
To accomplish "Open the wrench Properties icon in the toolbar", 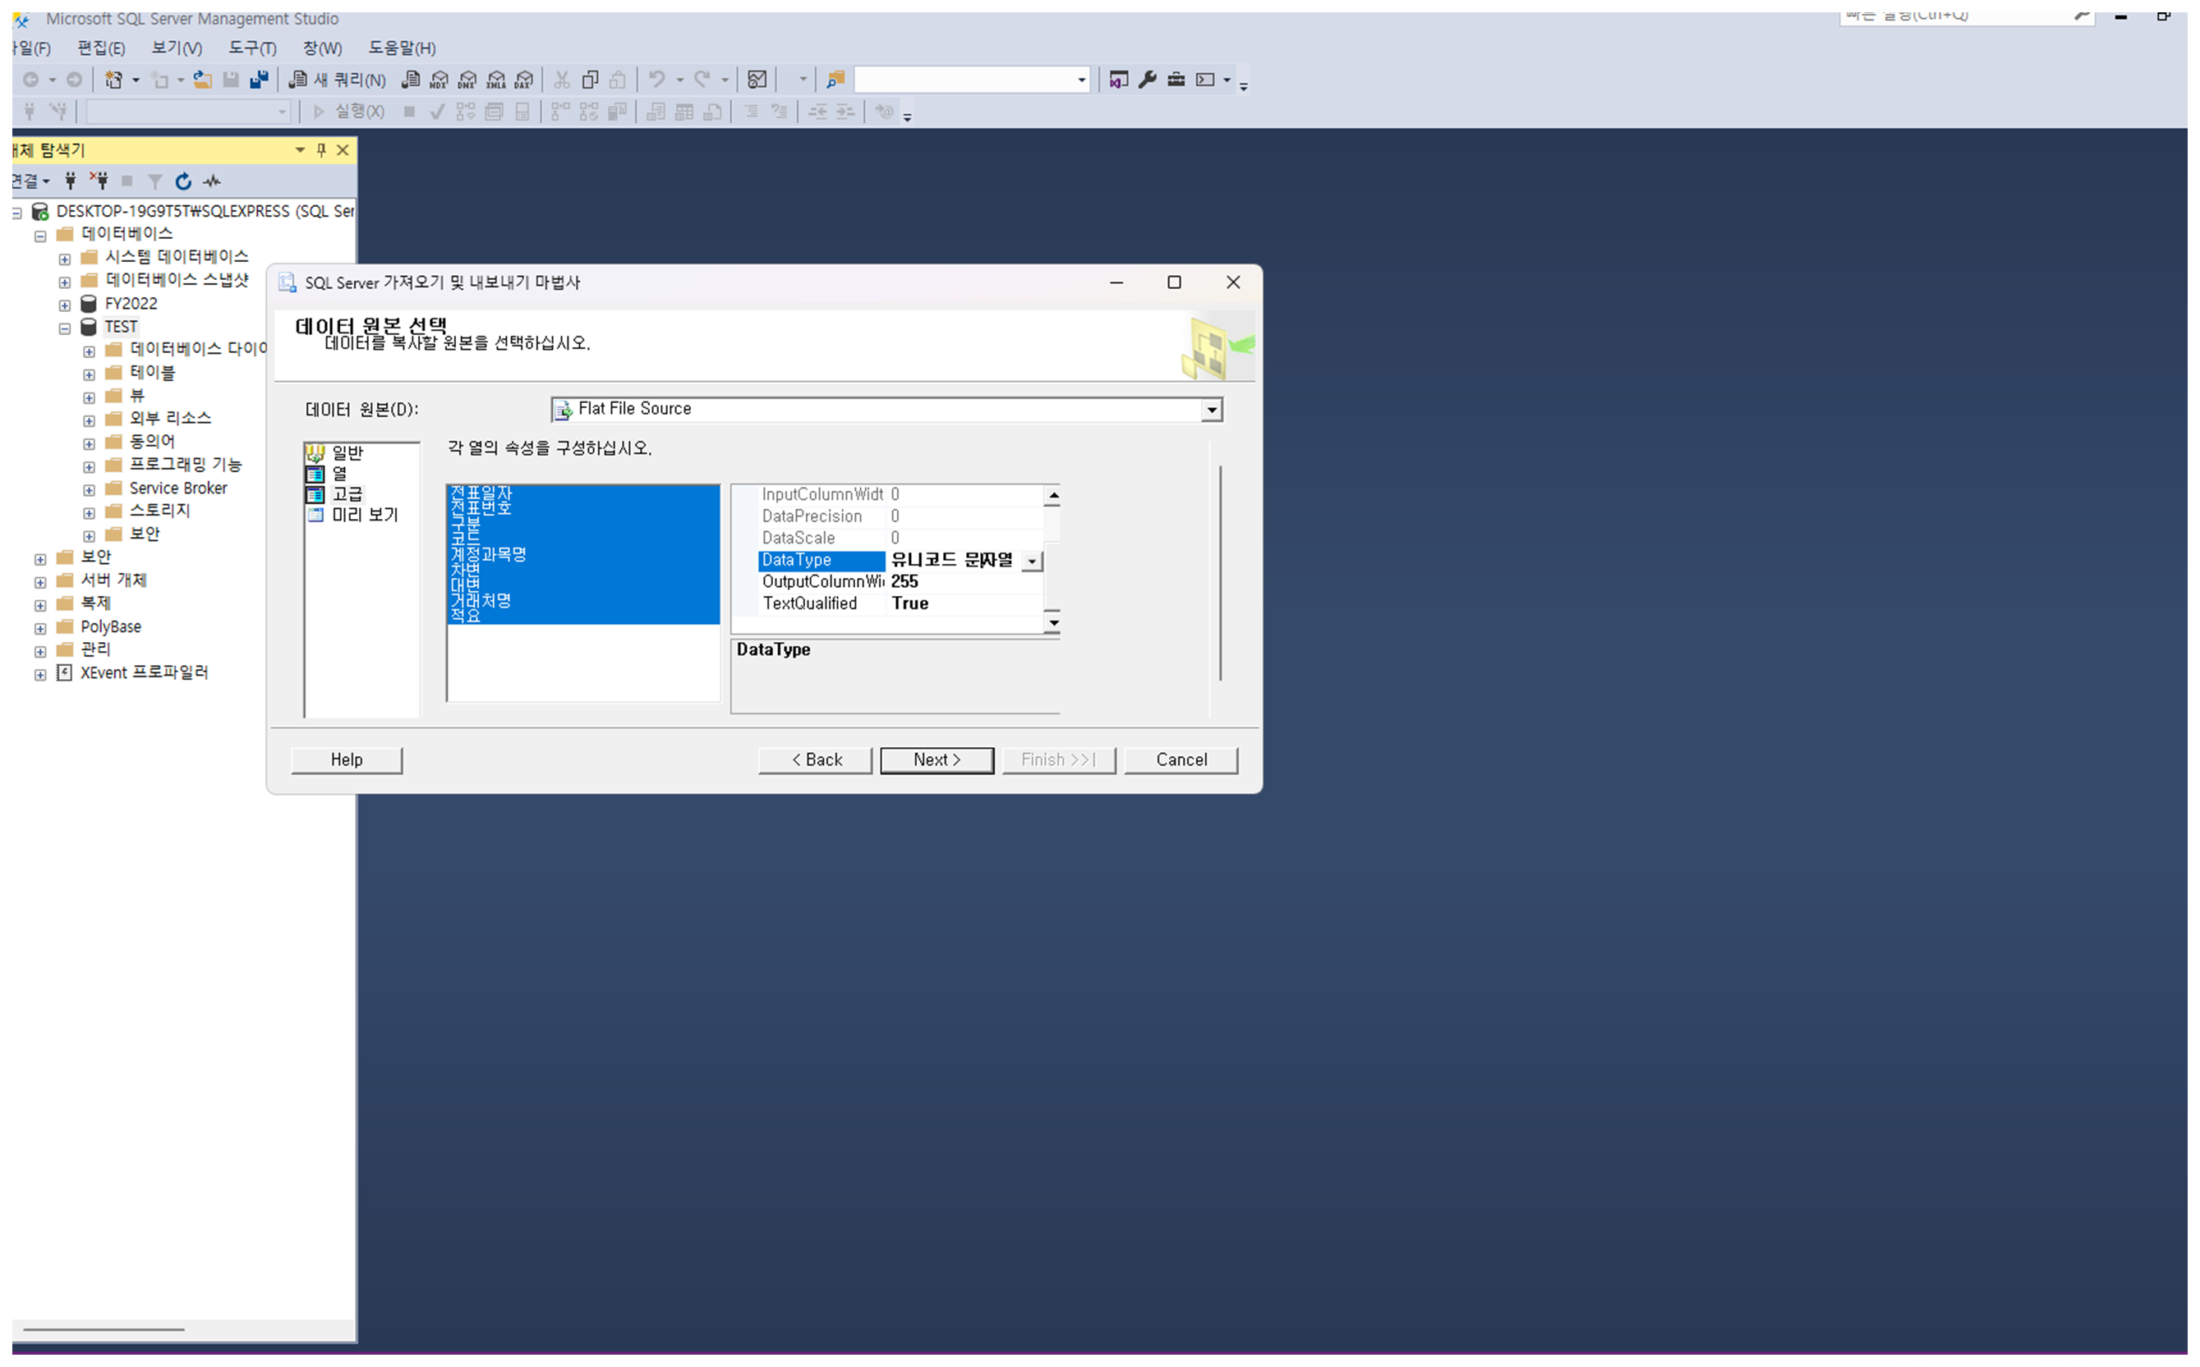I will (x=1147, y=80).
